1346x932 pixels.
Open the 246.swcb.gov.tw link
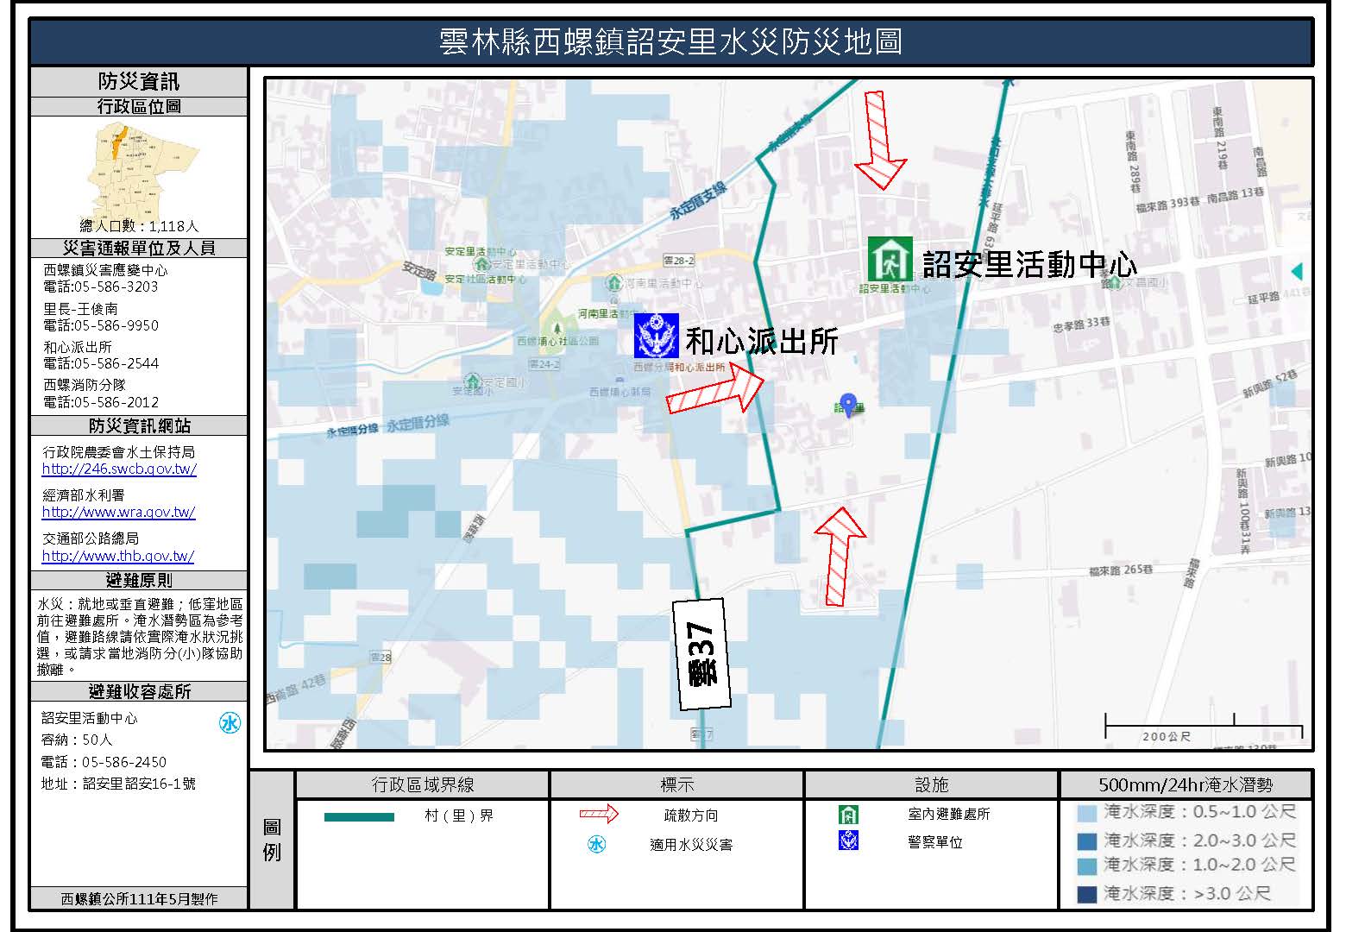pos(119,469)
